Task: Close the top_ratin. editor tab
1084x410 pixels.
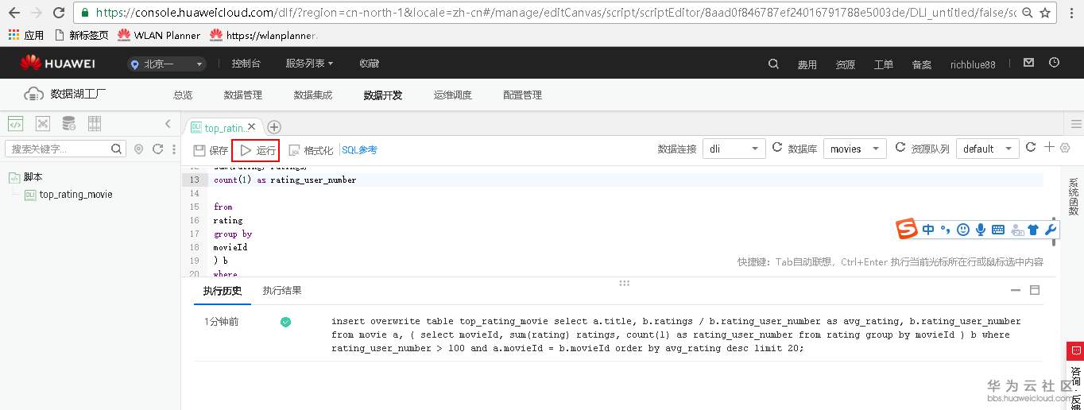Action: (x=252, y=126)
